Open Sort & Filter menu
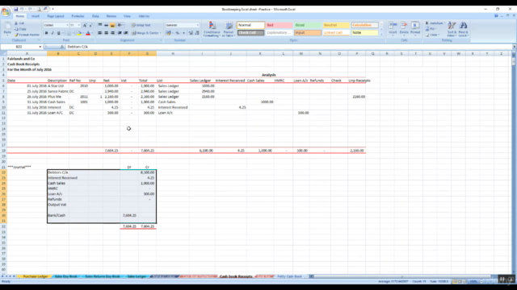 (452, 29)
